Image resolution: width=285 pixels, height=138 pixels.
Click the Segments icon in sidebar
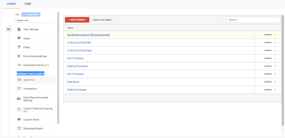[x=19, y=80]
